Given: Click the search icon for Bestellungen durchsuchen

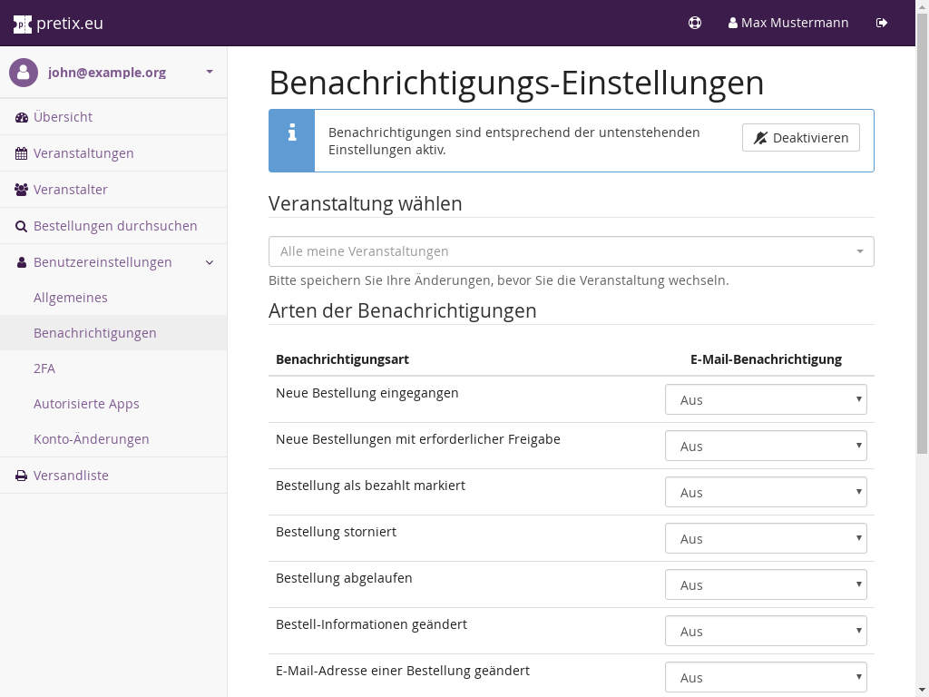Looking at the screenshot, I should click(22, 226).
